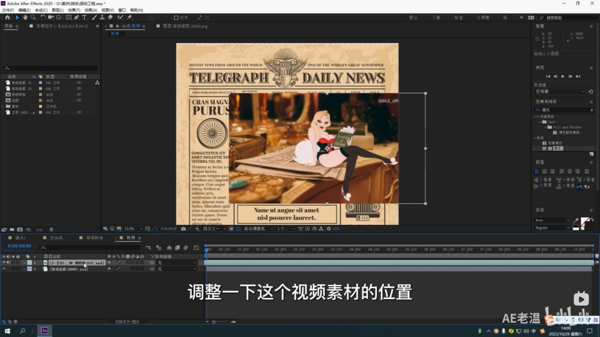Image resolution: width=600 pixels, height=337 pixels.
Task: Click the motion blur icon in timeline header
Action: [185, 248]
